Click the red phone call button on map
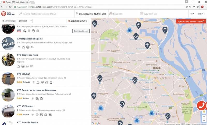 coord(201,106)
